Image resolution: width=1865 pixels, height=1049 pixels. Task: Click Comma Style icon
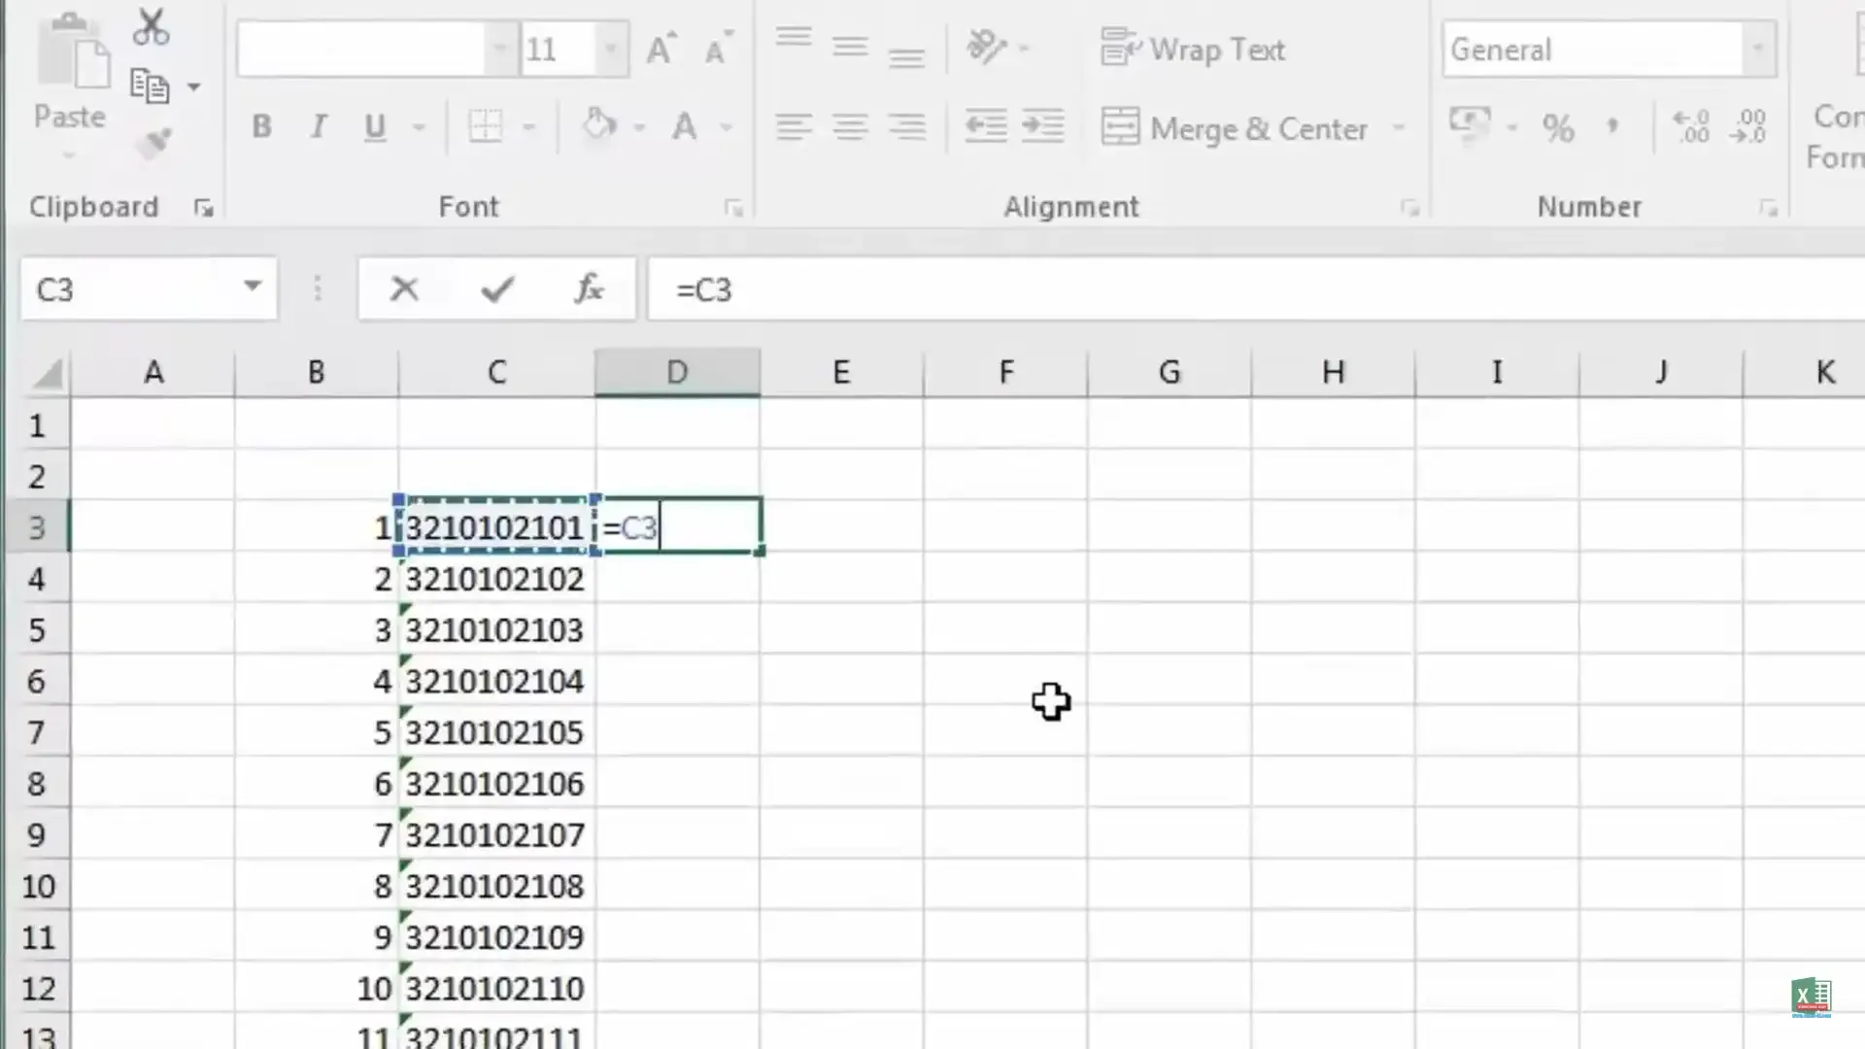click(1613, 126)
